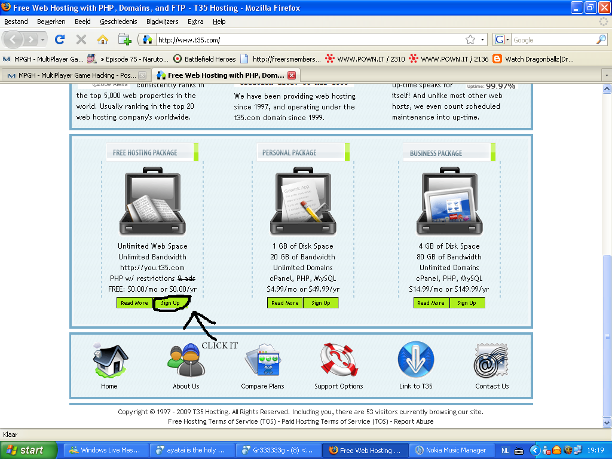Click the Report Abuse link

point(414,421)
